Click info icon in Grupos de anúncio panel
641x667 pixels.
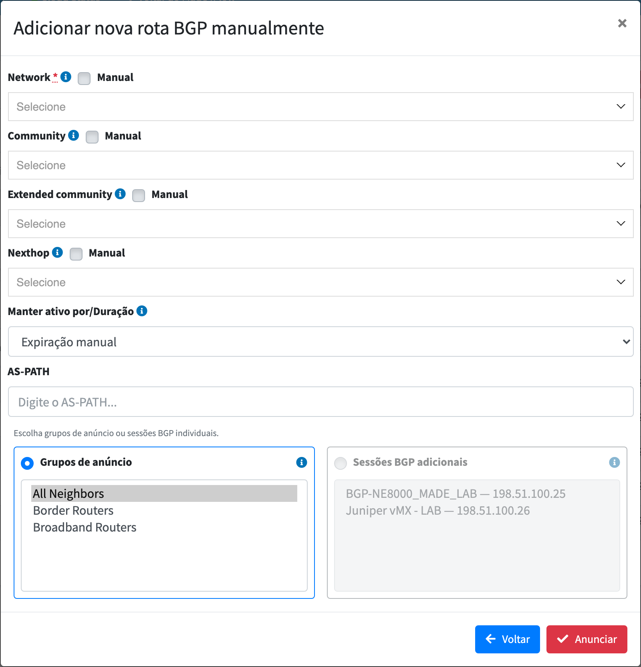point(302,462)
